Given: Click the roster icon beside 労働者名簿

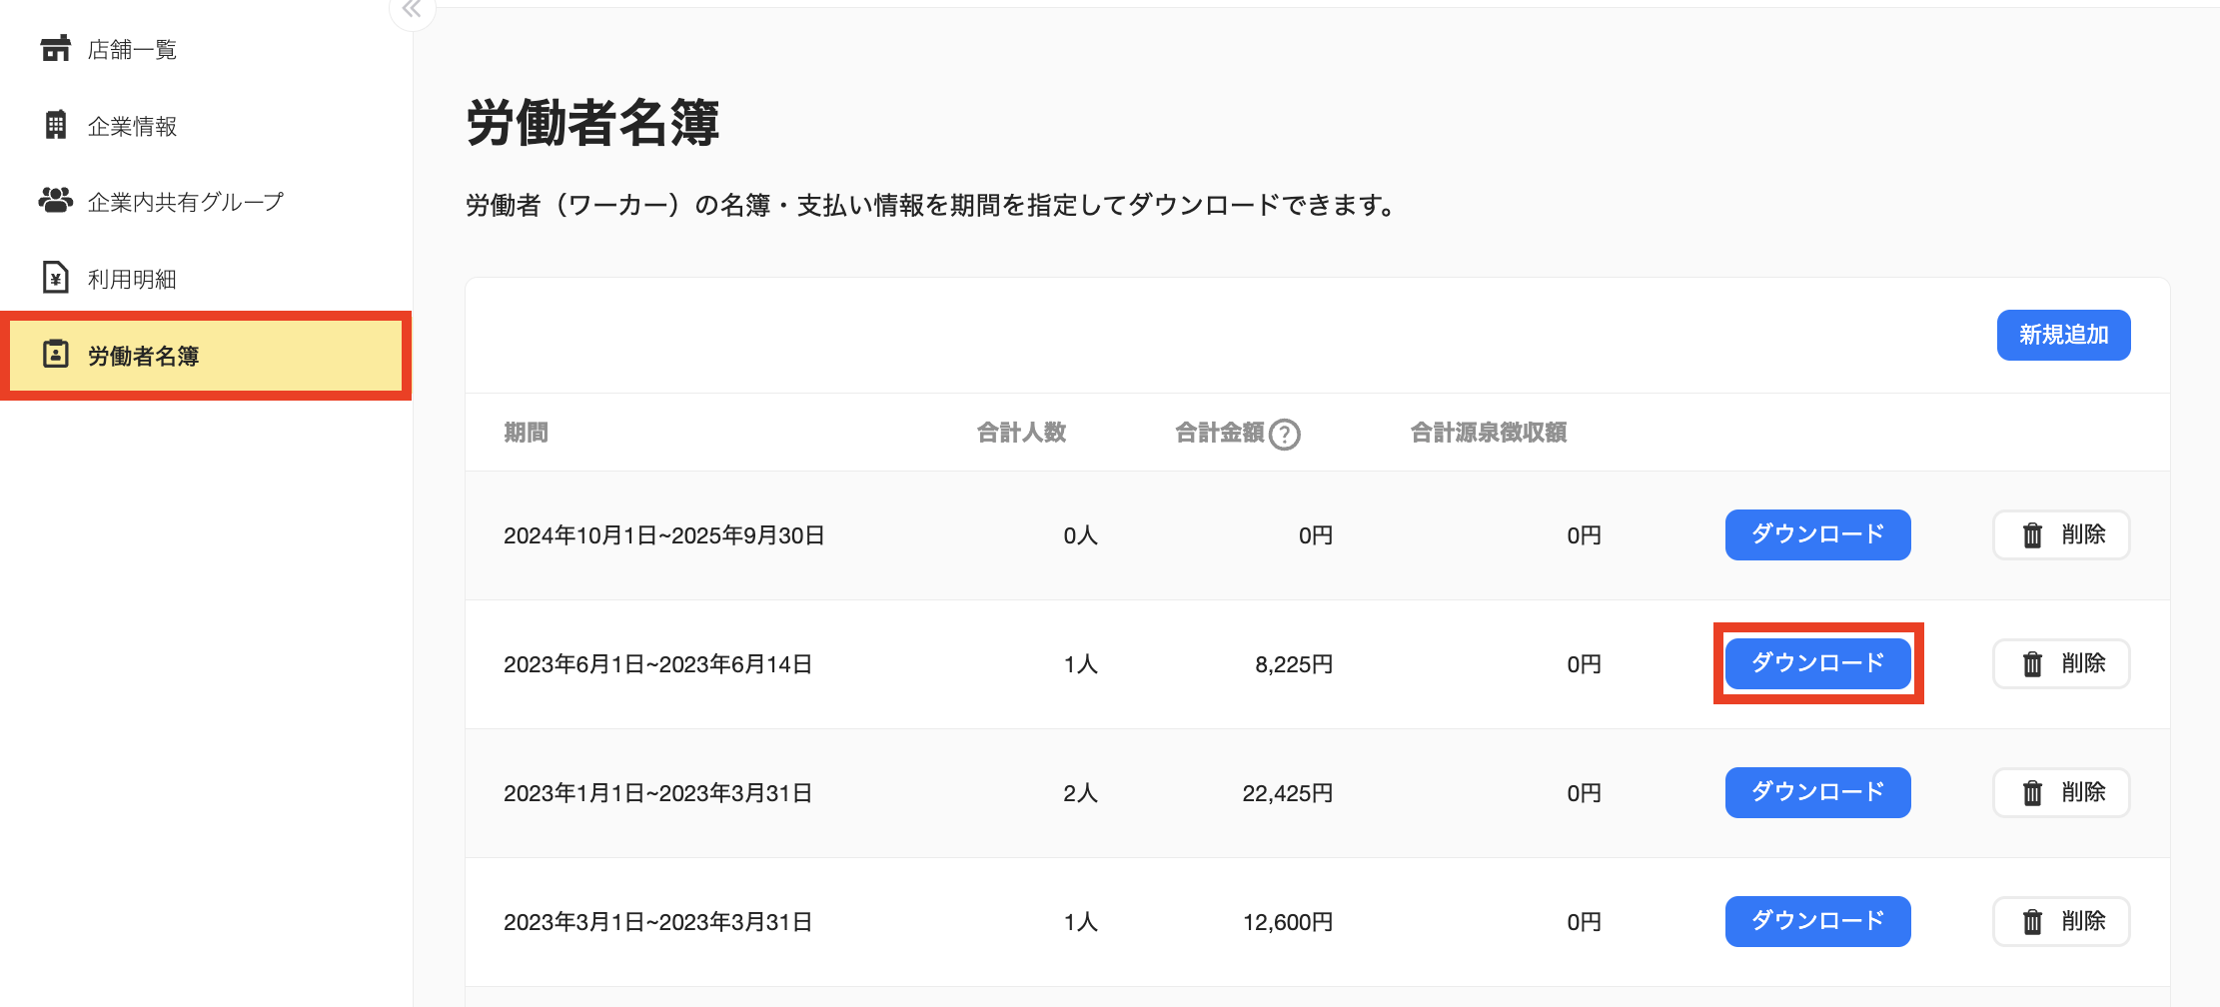Looking at the screenshot, I should click(x=56, y=355).
